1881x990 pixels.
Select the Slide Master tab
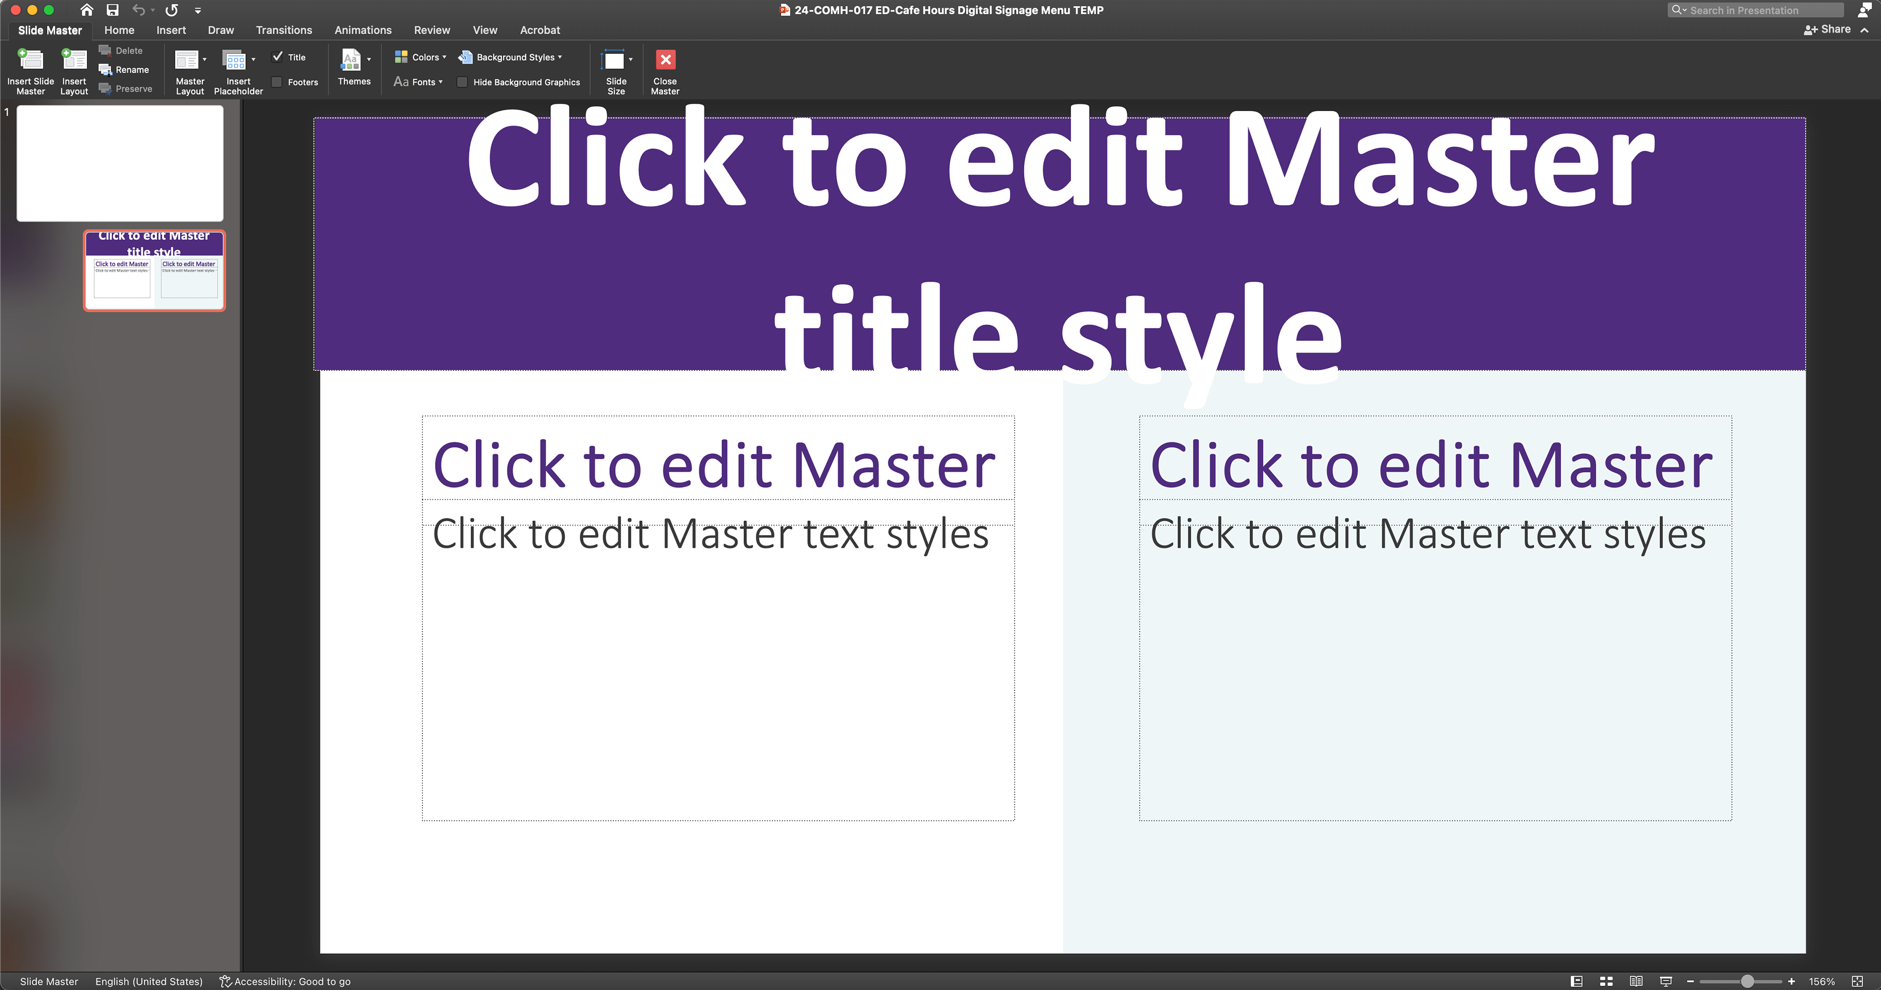49,30
